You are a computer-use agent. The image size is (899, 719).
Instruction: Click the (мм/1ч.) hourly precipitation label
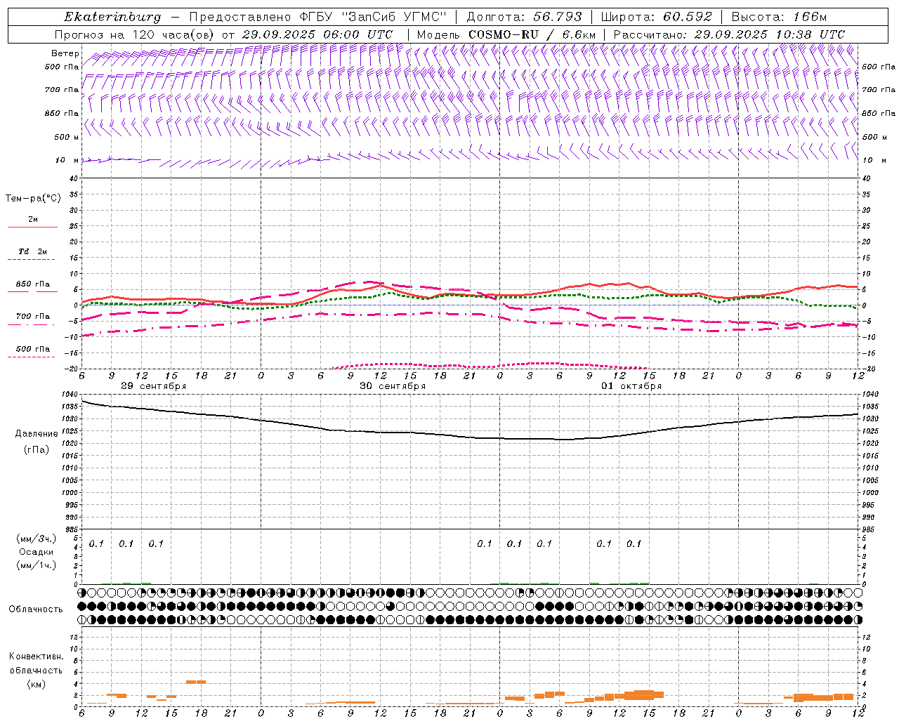click(37, 565)
